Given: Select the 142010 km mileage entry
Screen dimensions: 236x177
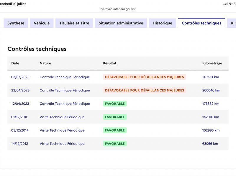Looking at the screenshot, I should (211, 117).
